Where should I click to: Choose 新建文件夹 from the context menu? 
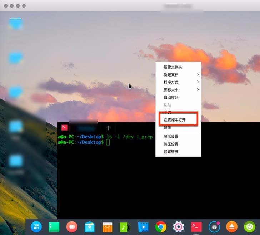(178, 67)
